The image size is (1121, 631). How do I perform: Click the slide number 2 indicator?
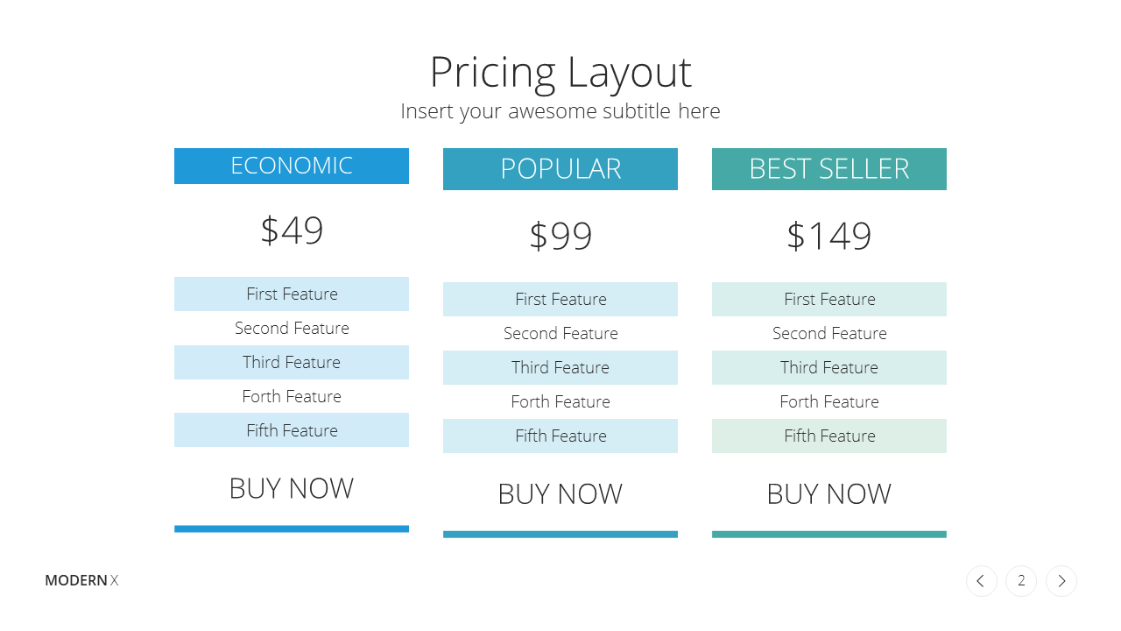tap(1021, 581)
